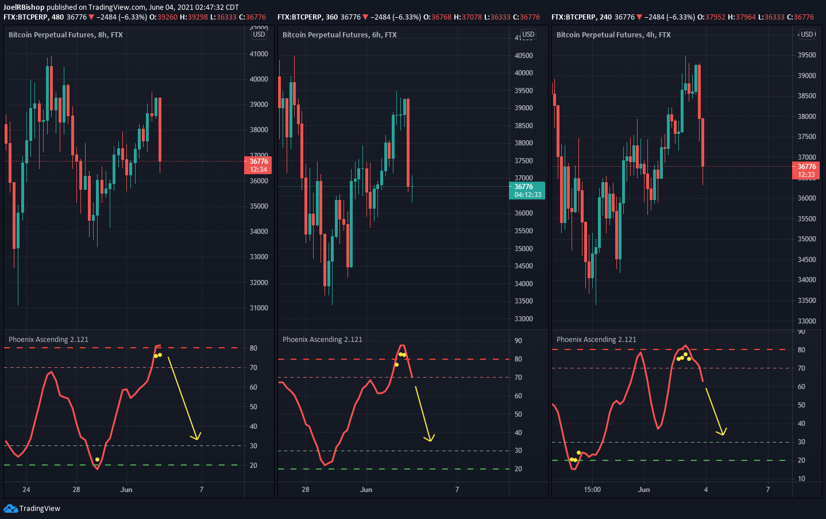This screenshot has width=826, height=519.
Task: Select Phoenix Ascending 2.121 label on 6h chart
Action: [x=322, y=340]
